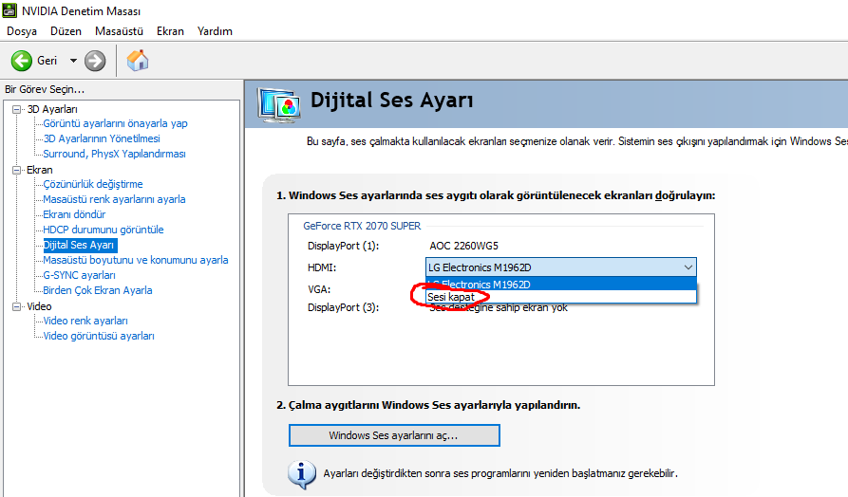Click the Ekran category label in tree
848x497 pixels.
[x=40, y=170]
